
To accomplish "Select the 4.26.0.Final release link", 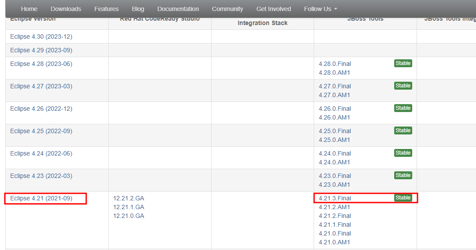I will click(335, 109).
